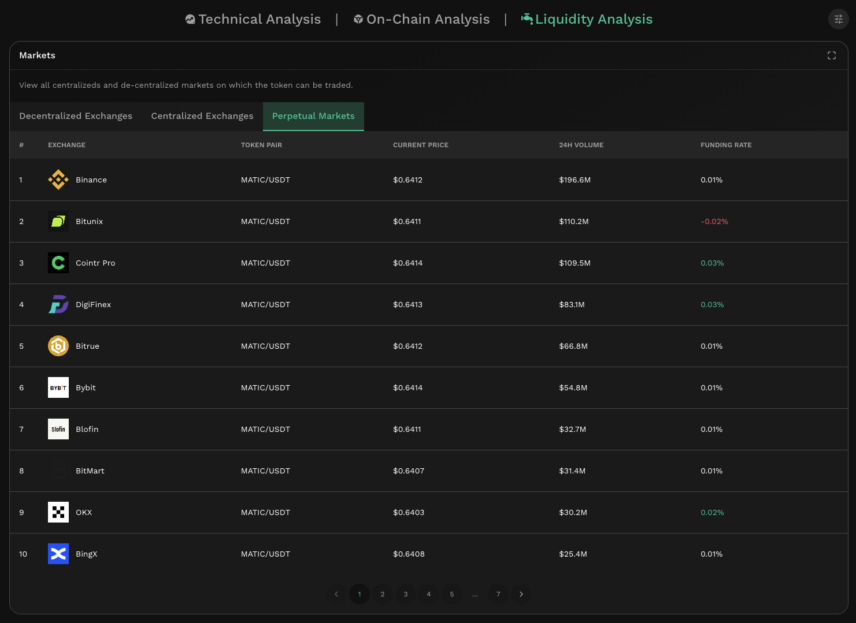Switch to Centralized Exchanges tab
Image resolution: width=856 pixels, height=623 pixels.
pos(202,116)
